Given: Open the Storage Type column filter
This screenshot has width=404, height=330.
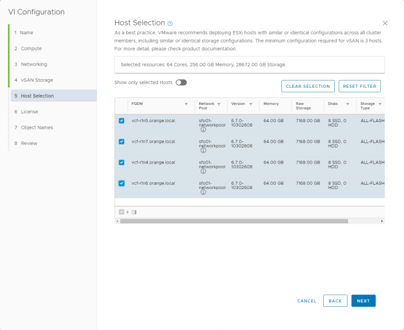Looking at the screenshot, I should pos(380,104).
